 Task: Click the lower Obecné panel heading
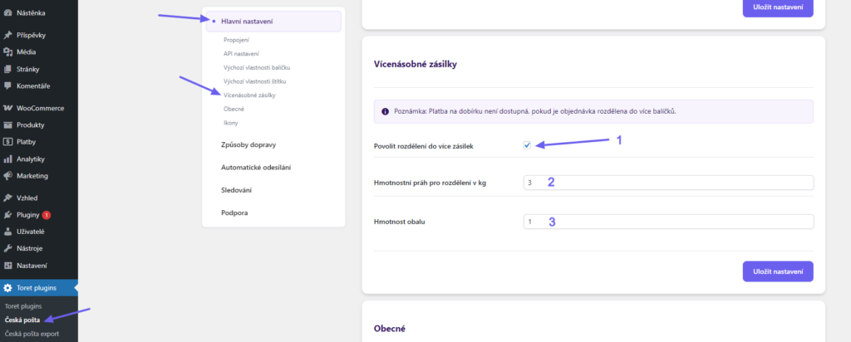390,329
